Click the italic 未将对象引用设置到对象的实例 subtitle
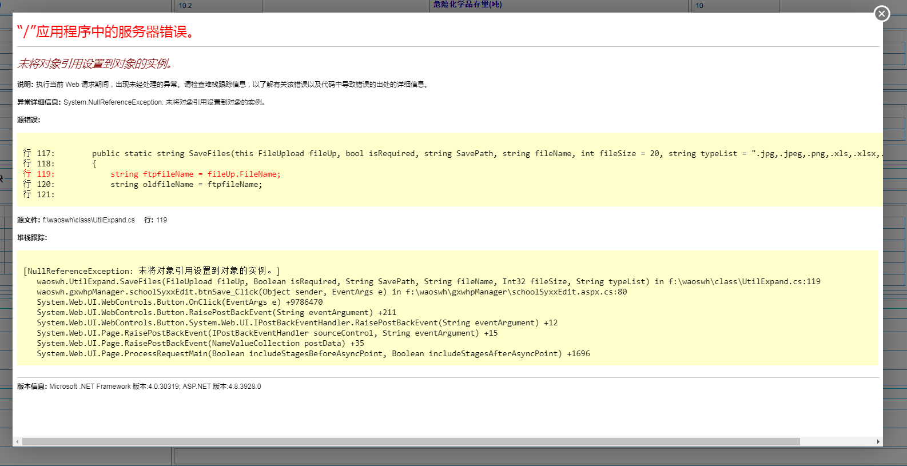The image size is (907, 466). click(x=95, y=63)
